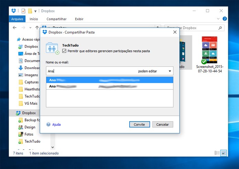Select the second Ana suggestion

click(x=110, y=86)
